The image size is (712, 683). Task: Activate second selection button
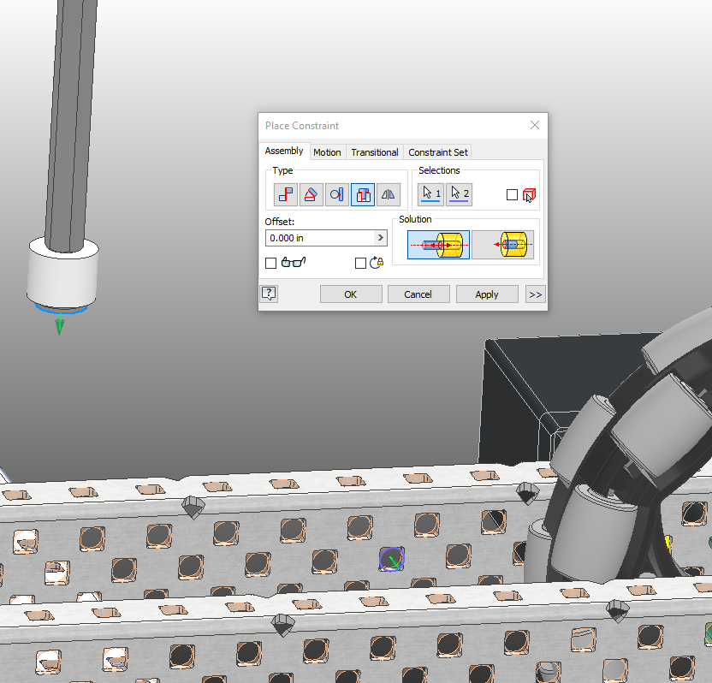459,194
